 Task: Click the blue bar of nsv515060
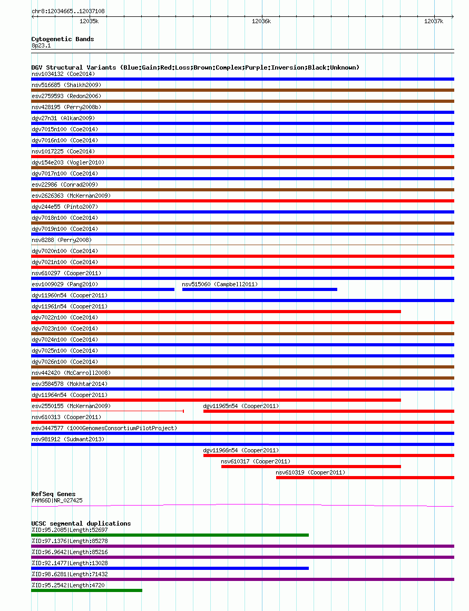[x=260, y=289]
